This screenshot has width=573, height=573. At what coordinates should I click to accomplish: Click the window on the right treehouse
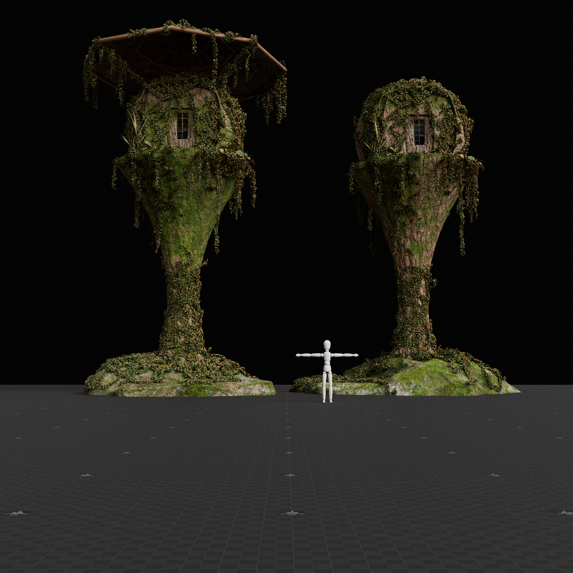point(419,132)
